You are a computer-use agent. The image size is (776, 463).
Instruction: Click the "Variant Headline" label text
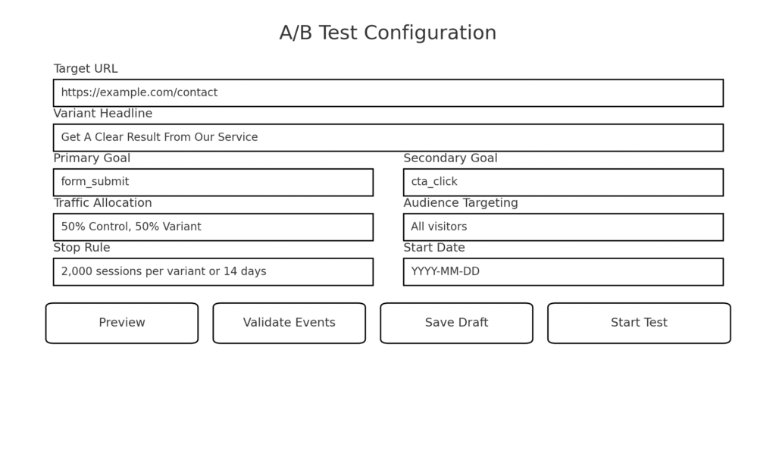point(103,114)
